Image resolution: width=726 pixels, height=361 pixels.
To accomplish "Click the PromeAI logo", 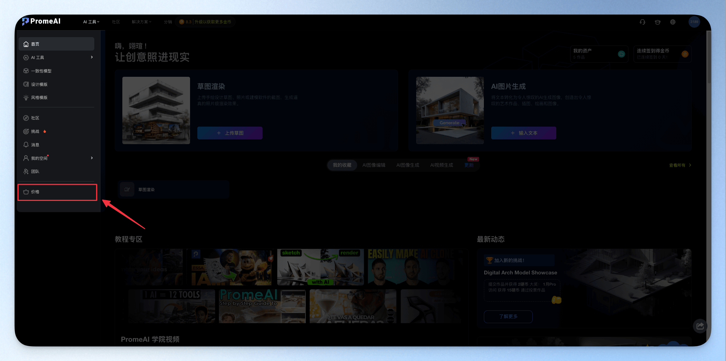I will point(41,21).
